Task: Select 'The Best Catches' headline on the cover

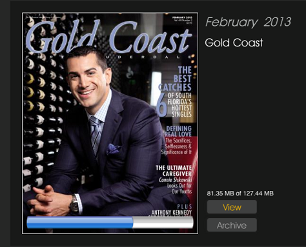Action: pyautogui.click(x=175, y=79)
